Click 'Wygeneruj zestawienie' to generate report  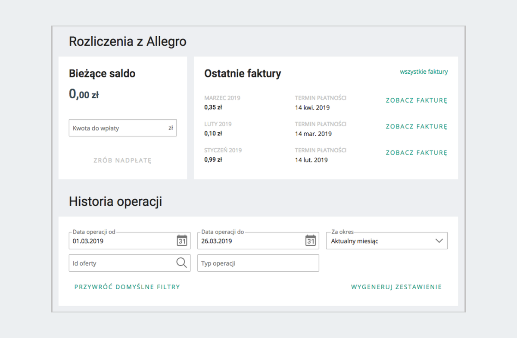pos(396,287)
